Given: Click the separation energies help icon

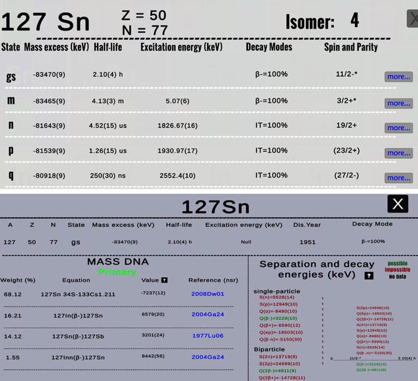Looking at the screenshot, I should (x=369, y=276).
